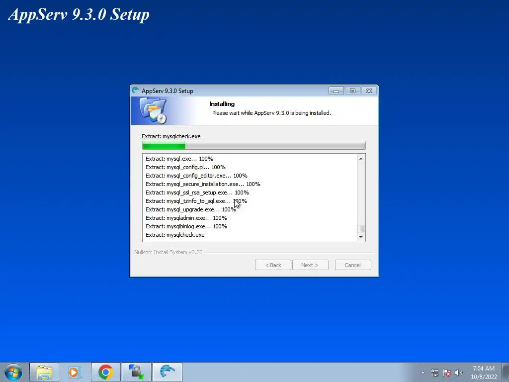Viewport: 509px width, 382px height.
Task: Select the 'mysql_upgrade.exe' log line
Action: pos(190,209)
